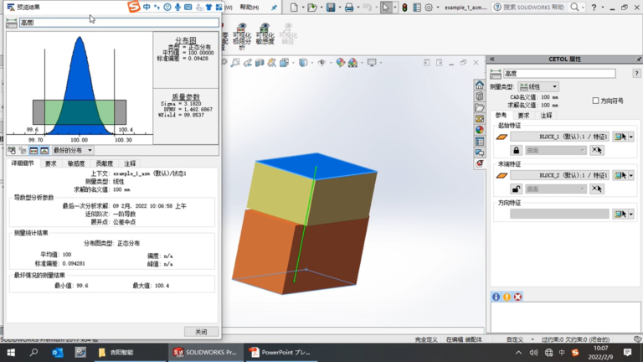Image resolution: width=643 pixels, height=362 pixels.
Task: Expand the 方向特征 selection arrow
Action: 631,214
